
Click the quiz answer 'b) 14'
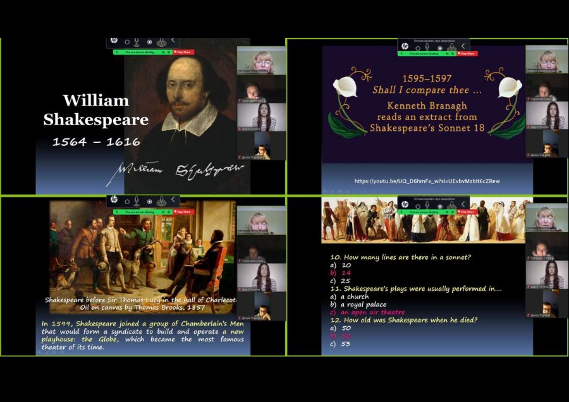click(x=341, y=273)
